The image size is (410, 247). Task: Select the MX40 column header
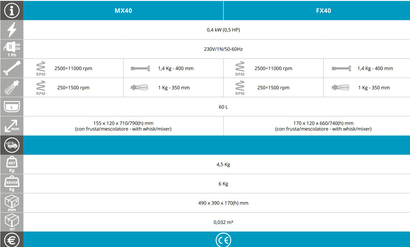point(123,11)
